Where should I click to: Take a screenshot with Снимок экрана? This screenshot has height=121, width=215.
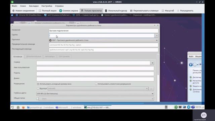(69, 11)
